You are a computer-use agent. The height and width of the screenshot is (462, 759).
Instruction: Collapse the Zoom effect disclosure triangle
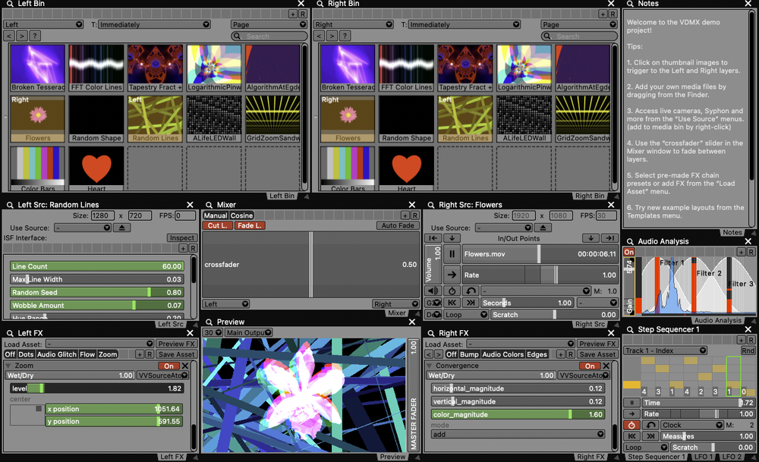click(x=8, y=366)
